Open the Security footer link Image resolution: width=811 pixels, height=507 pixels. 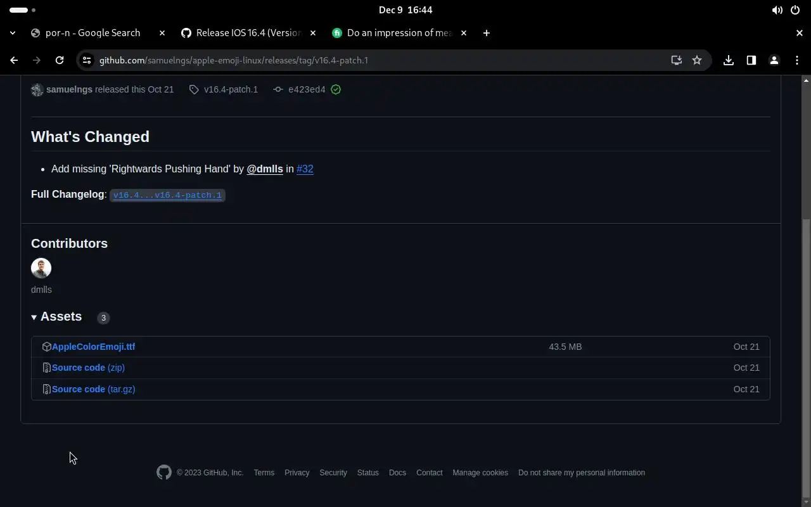333,473
